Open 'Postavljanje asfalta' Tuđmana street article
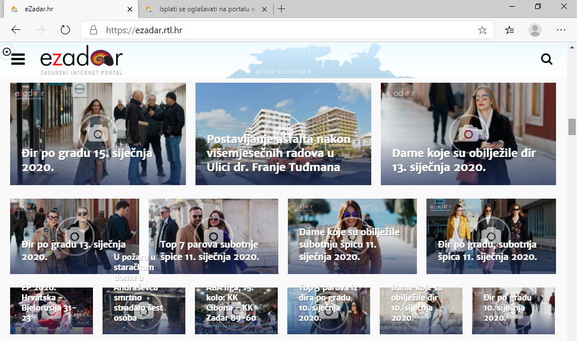This screenshot has height=341, width=578. pyautogui.click(x=283, y=134)
